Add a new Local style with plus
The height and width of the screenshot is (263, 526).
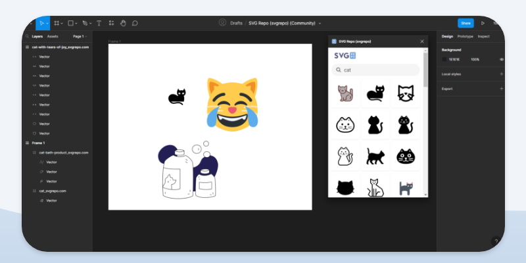point(502,74)
